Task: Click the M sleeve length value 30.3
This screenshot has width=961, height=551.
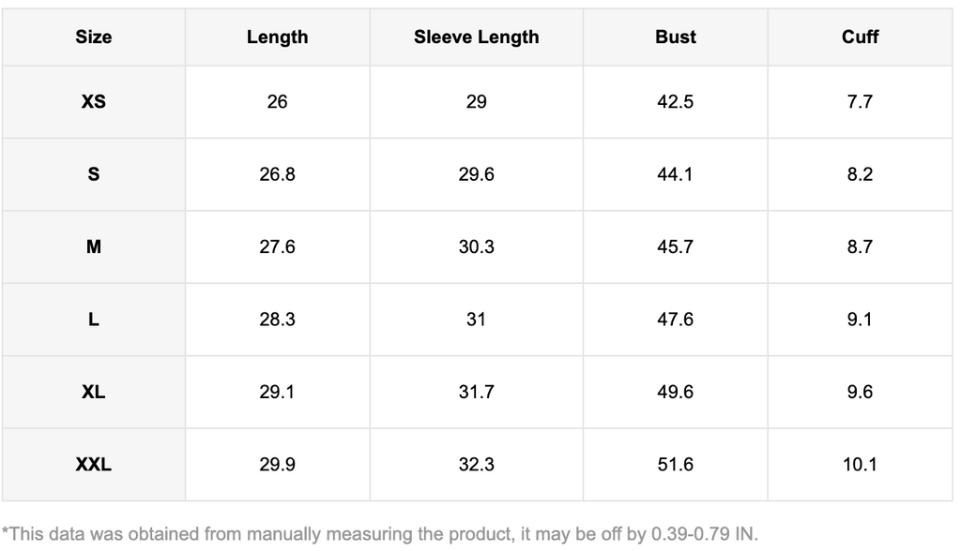Action: click(x=476, y=247)
